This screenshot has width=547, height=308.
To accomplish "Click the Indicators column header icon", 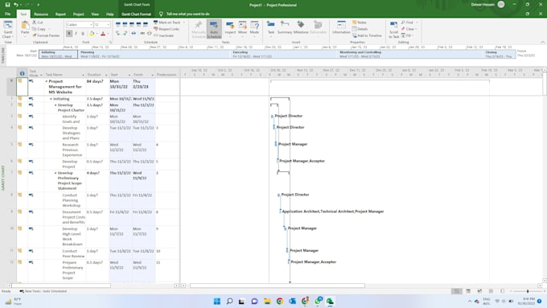I will [22, 73].
